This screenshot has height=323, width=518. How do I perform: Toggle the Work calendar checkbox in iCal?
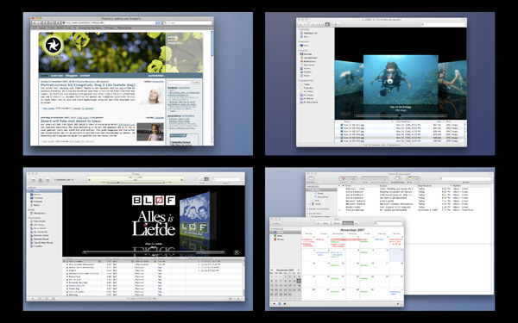pos(275,236)
